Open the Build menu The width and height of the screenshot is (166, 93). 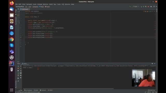coord(51,4)
